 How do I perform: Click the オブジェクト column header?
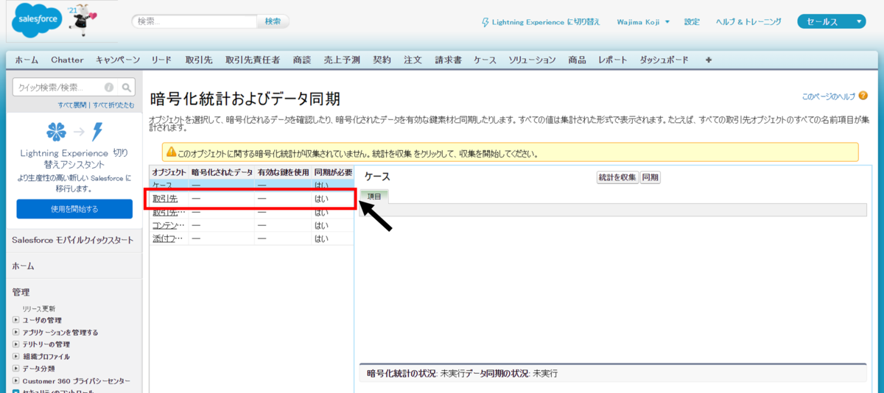[169, 172]
